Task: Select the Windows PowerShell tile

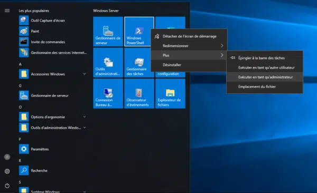Action: click(139, 32)
